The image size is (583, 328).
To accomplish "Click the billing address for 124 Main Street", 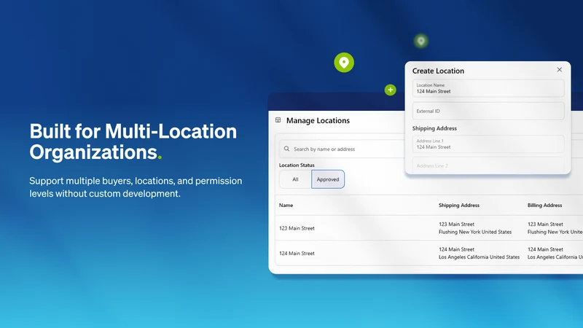I will point(555,253).
